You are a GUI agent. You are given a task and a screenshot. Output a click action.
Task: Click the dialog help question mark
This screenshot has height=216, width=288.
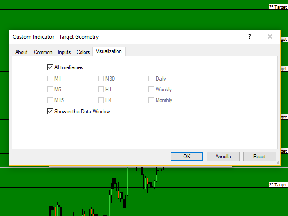point(250,36)
